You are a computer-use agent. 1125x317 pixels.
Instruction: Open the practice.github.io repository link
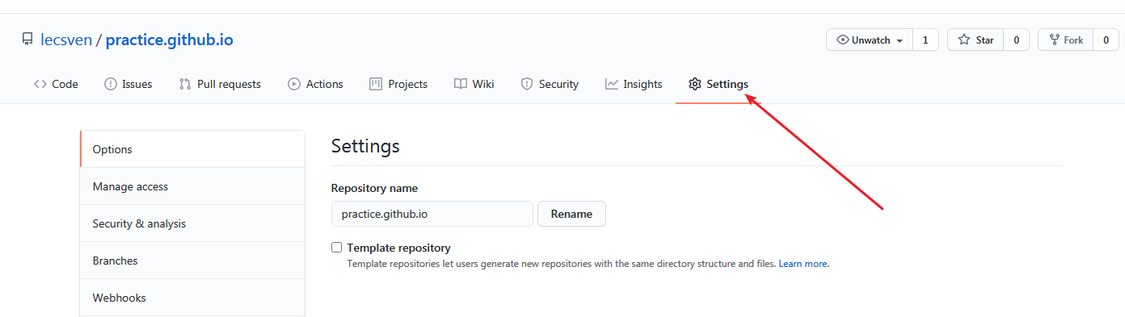170,40
